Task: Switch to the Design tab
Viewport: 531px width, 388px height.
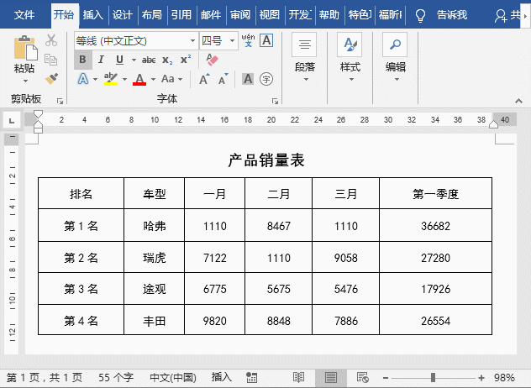Action: pyautogui.click(x=123, y=15)
